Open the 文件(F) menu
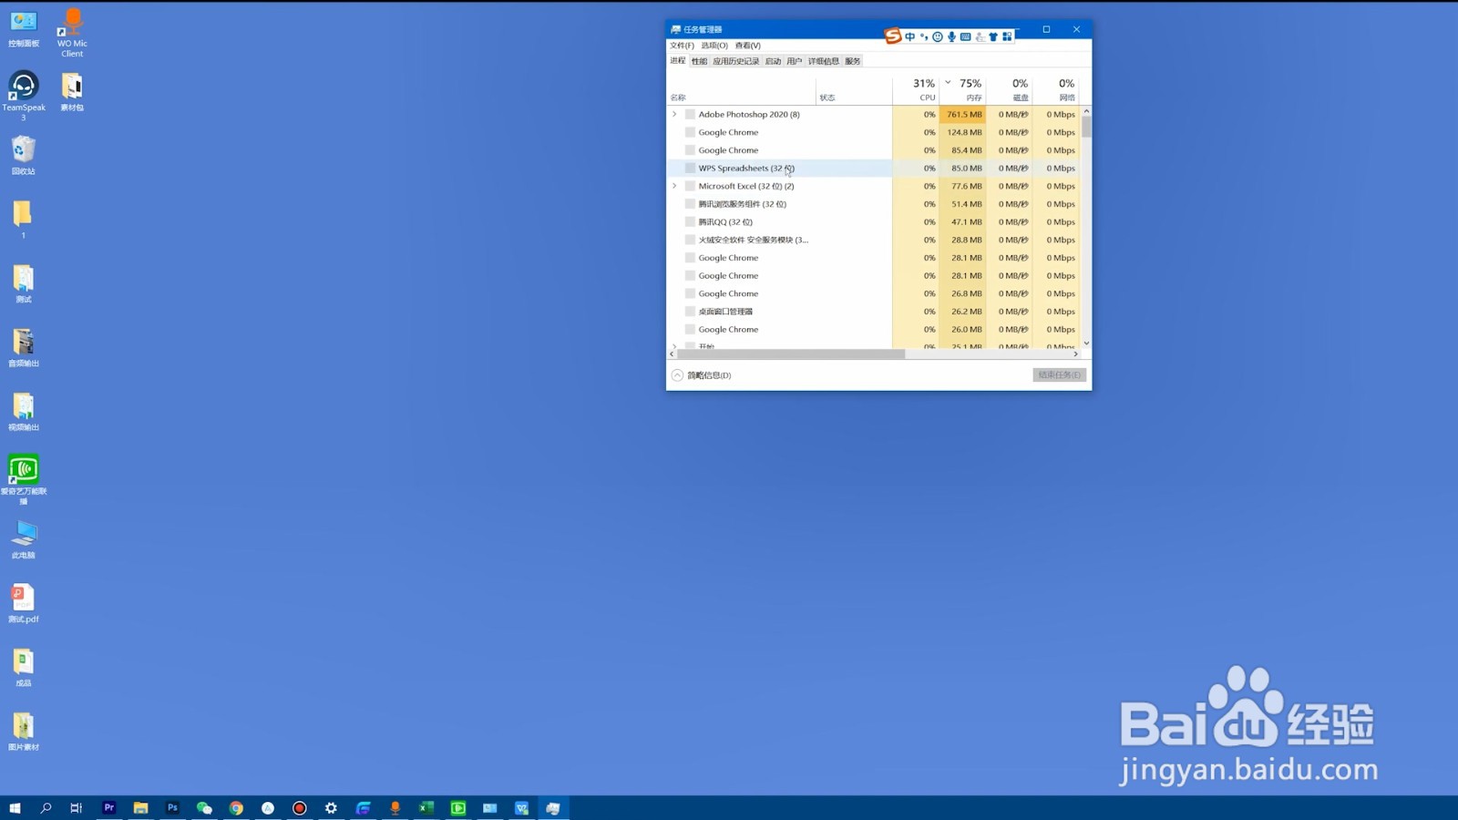 [x=682, y=46]
